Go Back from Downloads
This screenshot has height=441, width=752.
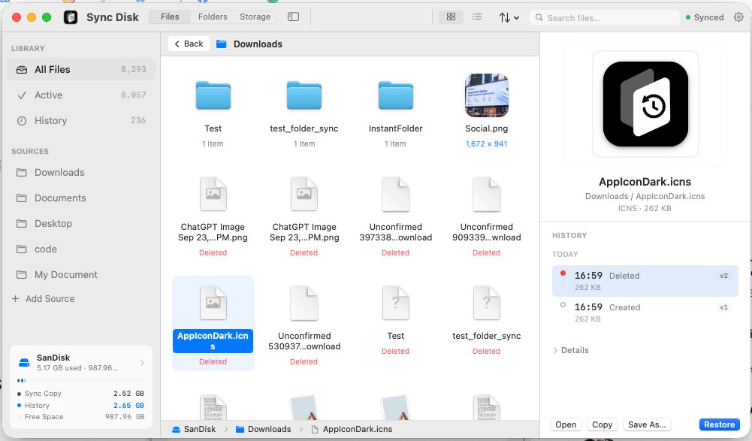tap(189, 44)
